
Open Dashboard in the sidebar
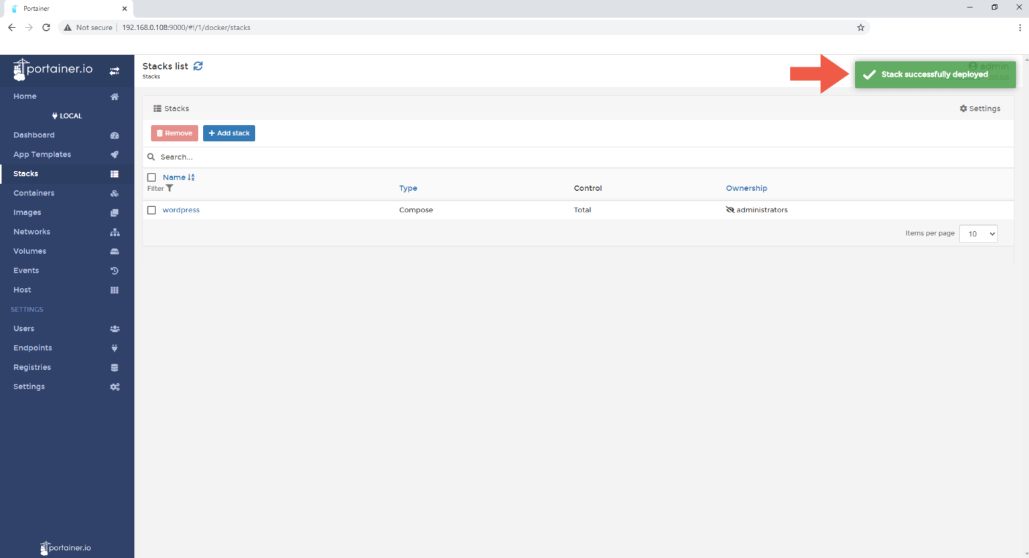point(34,135)
